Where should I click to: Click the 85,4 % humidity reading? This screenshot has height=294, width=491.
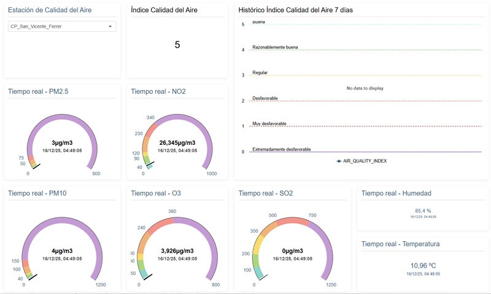click(x=423, y=210)
